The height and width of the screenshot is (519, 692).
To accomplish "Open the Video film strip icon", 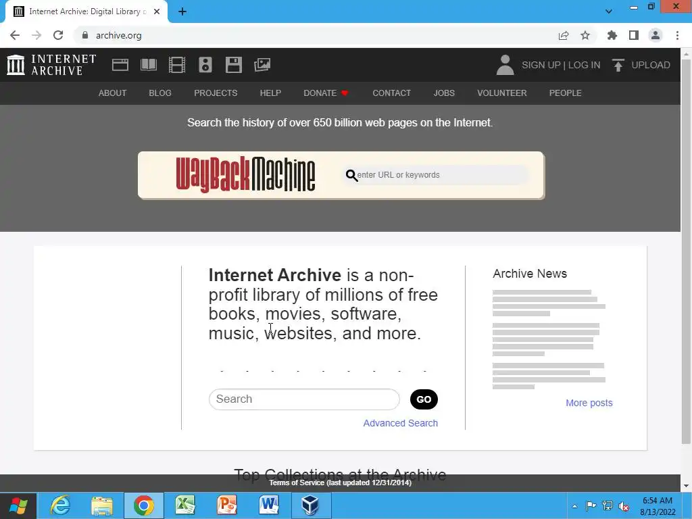I will click(x=177, y=65).
